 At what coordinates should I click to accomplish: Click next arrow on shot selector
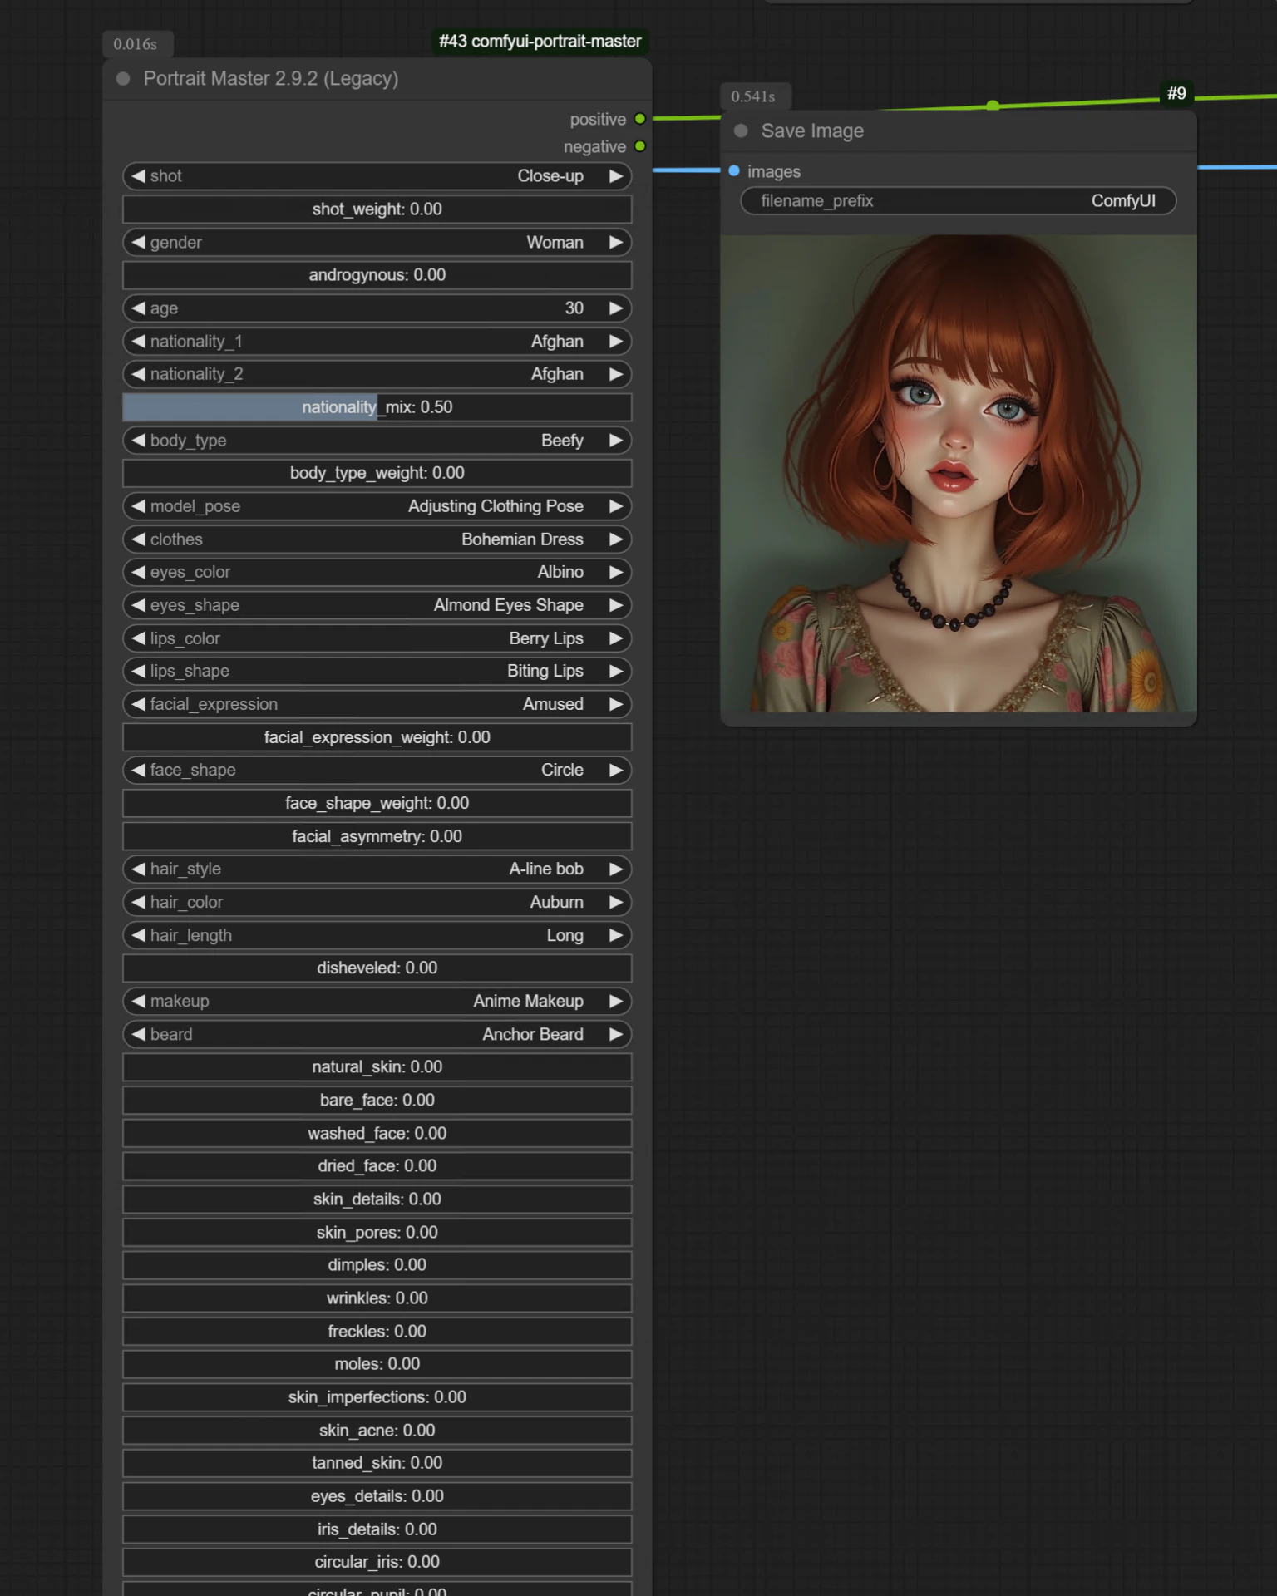coord(616,176)
